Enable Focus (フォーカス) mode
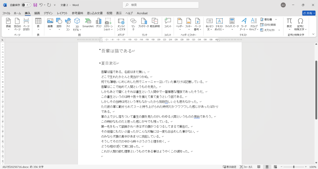 (246, 167)
